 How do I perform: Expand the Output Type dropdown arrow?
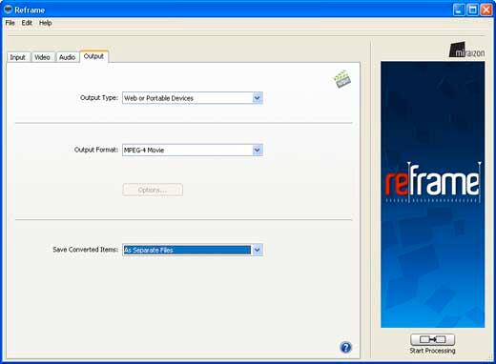pos(258,98)
